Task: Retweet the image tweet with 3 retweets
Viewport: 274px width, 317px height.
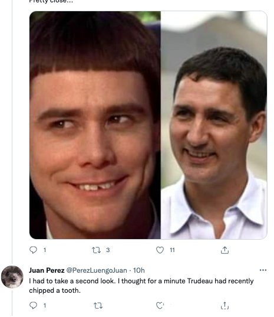Action: [96, 250]
